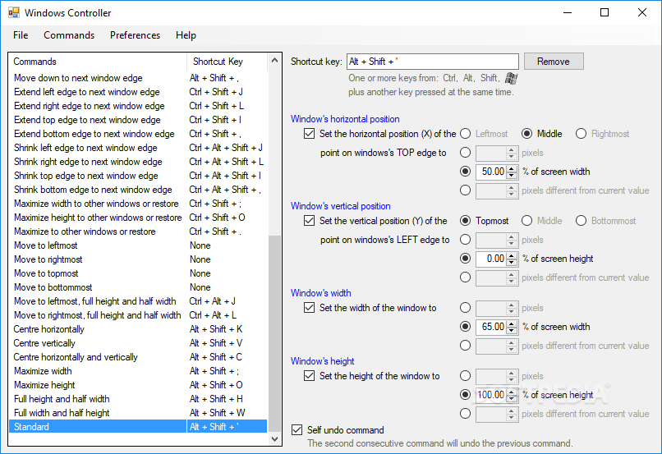This screenshot has height=454, width=662.
Task: Select Full height and half width command
Action: (x=138, y=398)
